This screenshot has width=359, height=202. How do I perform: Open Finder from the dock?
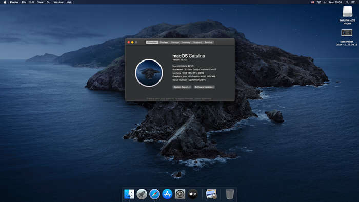pos(129,194)
